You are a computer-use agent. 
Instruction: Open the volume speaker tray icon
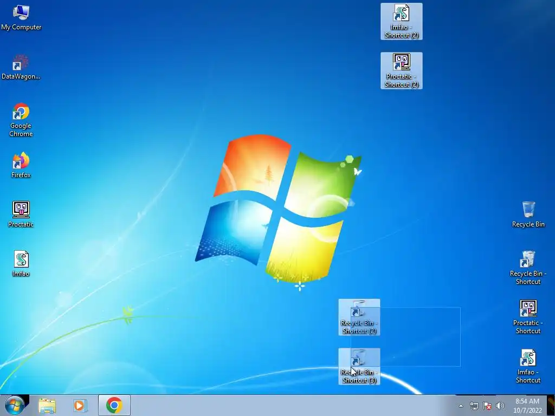(x=500, y=406)
